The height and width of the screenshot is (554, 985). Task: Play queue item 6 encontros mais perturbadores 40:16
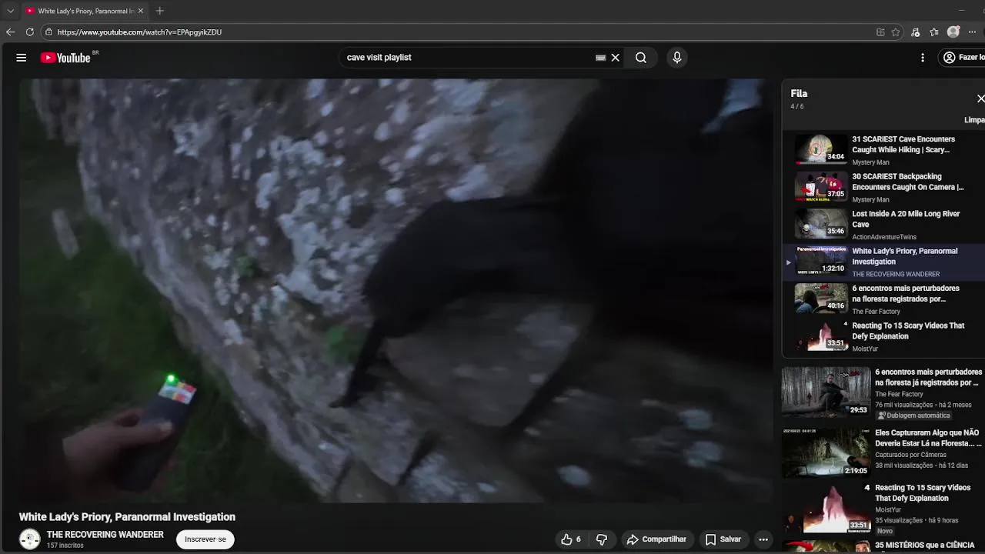click(x=883, y=299)
